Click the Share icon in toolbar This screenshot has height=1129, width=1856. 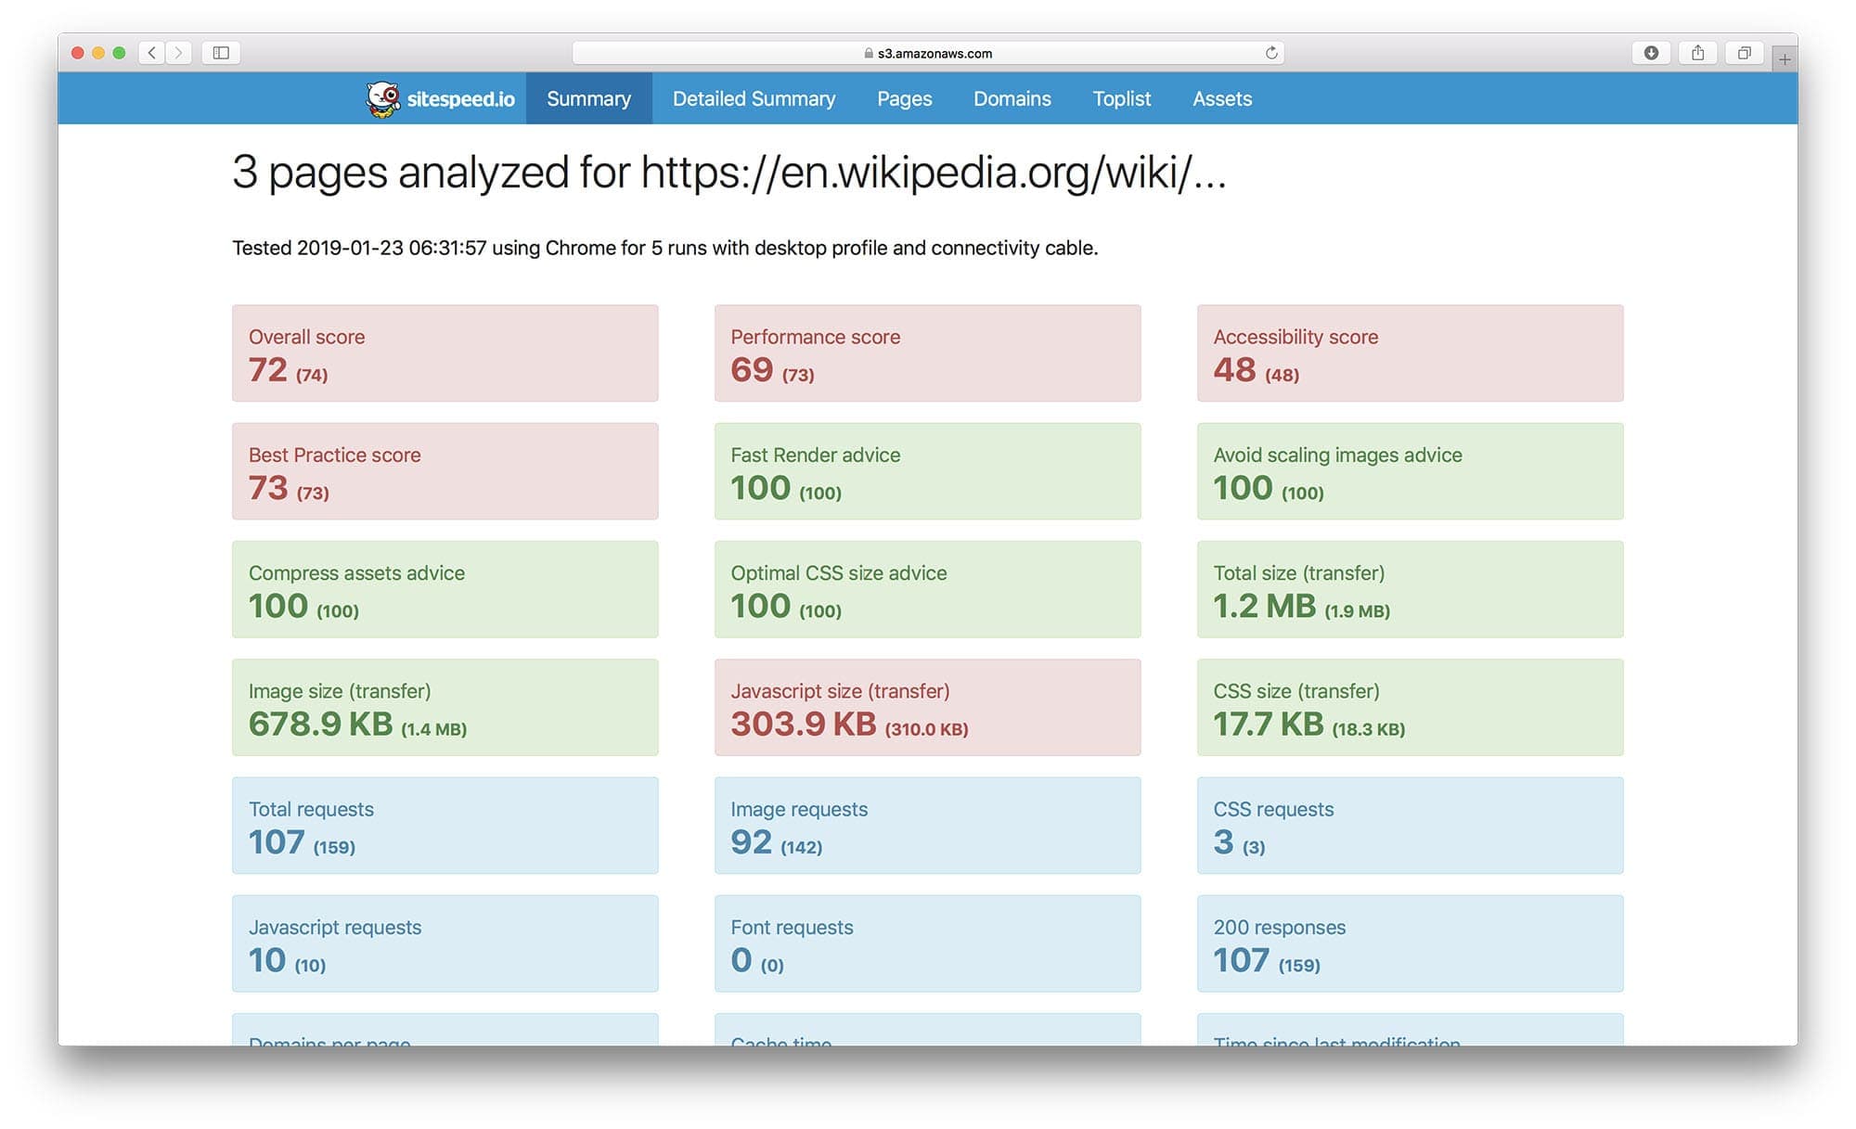(x=1697, y=53)
